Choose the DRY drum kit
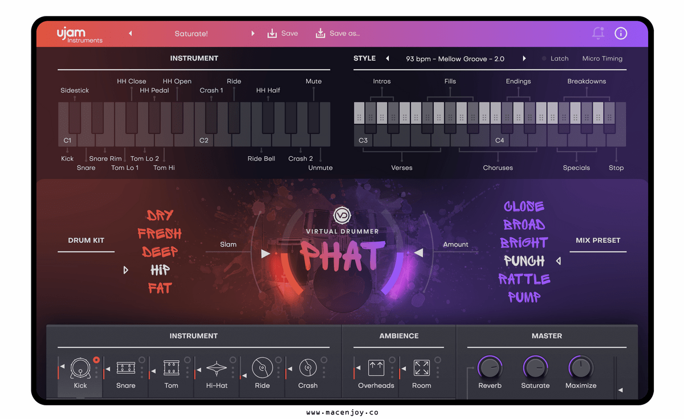Image resolution: width=684 pixels, height=419 pixels. 160,215
